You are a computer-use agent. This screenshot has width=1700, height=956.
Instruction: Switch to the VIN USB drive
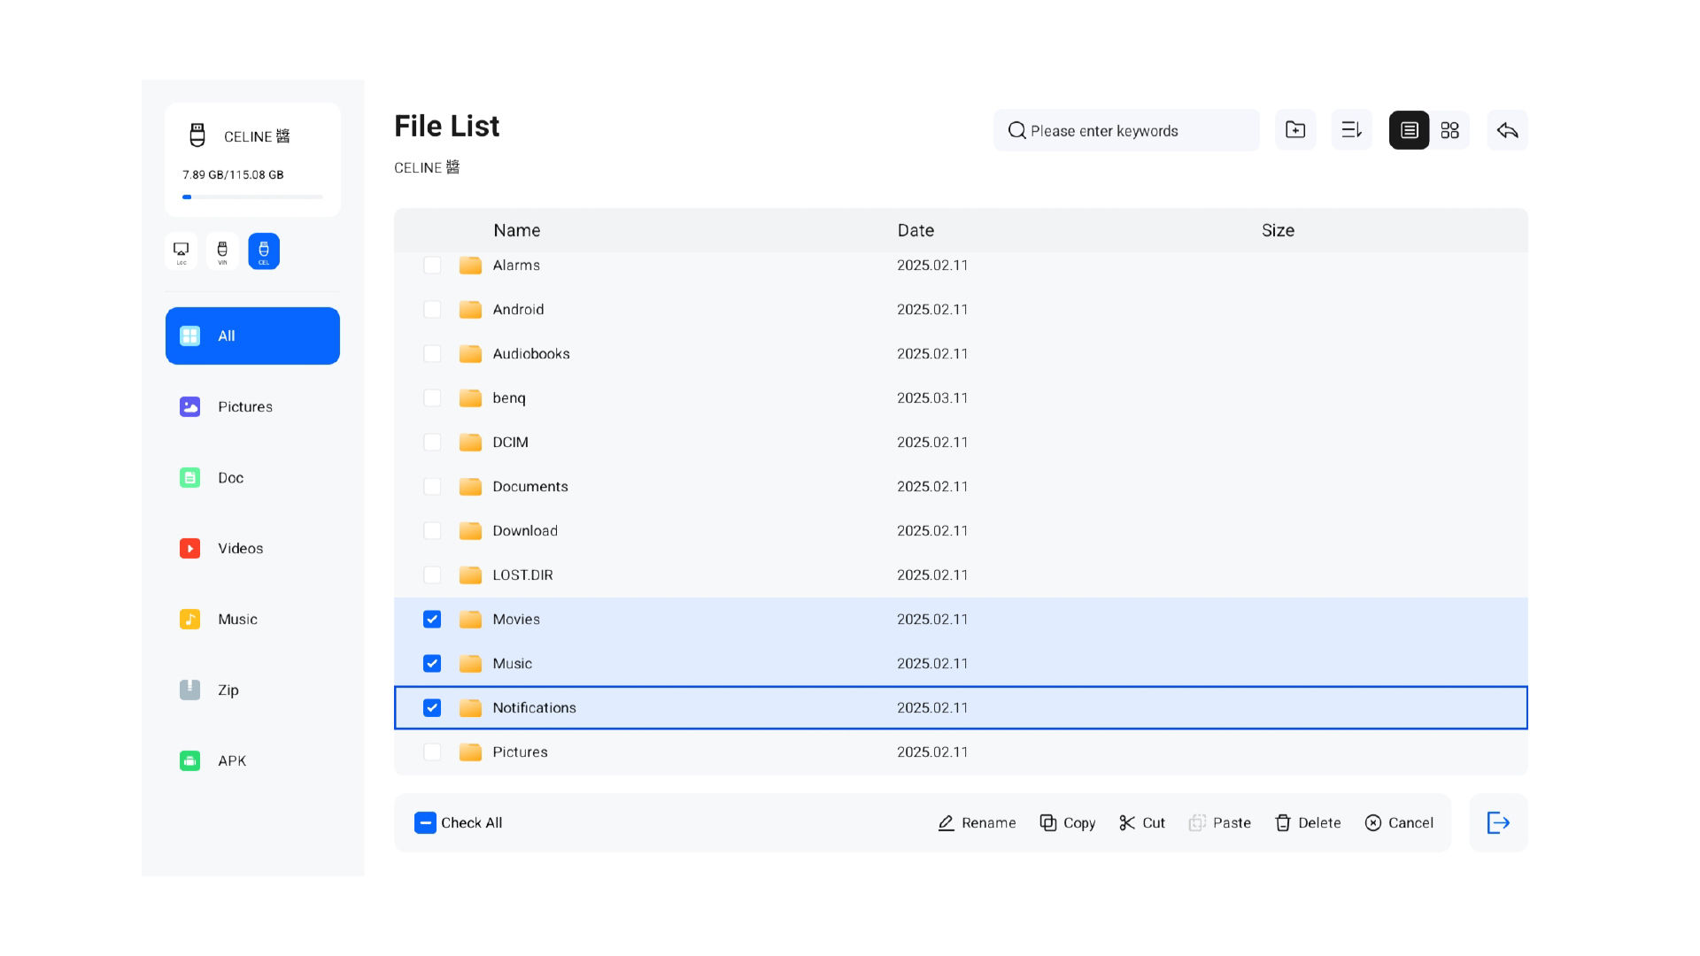point(221,251)
